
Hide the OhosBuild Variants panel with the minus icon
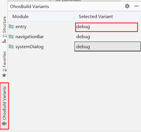click(x=136, y=6)
